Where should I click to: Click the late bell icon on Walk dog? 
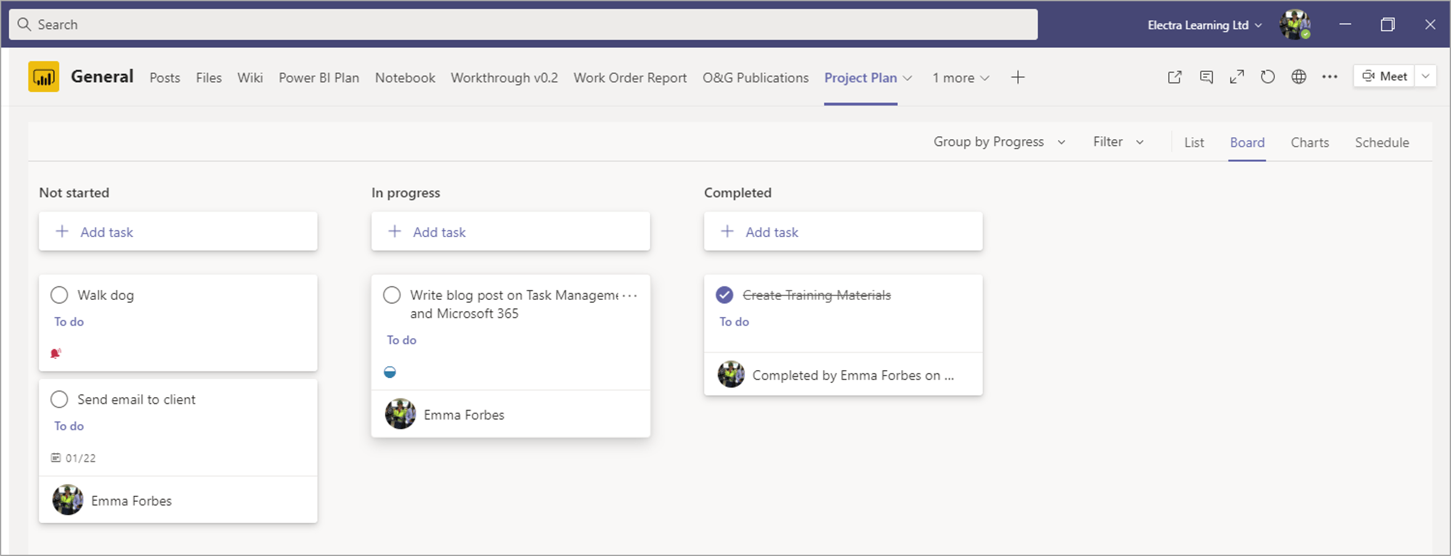point(55,353)
